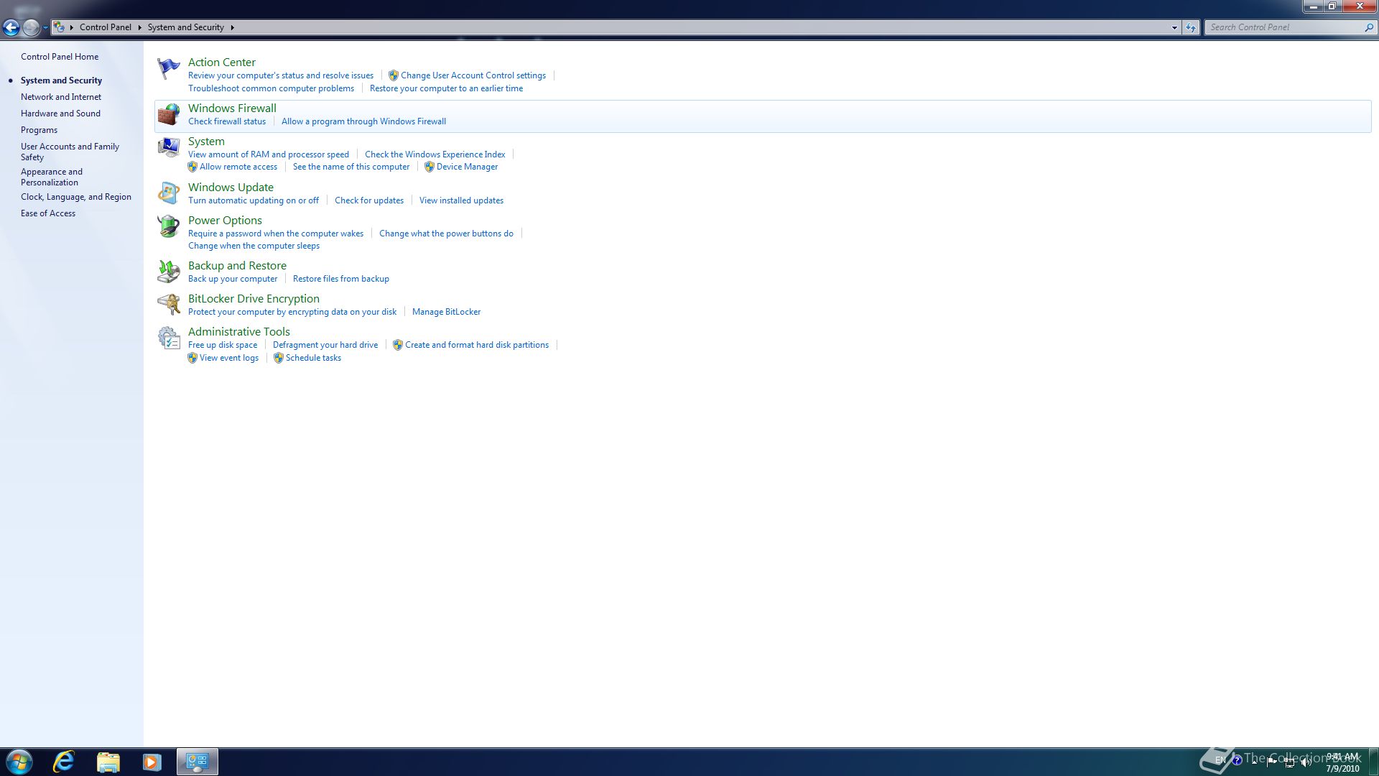Screen dimensions: 1379x776
Task: Click the Administrative Tools gear icon
Action: (168, 338)
